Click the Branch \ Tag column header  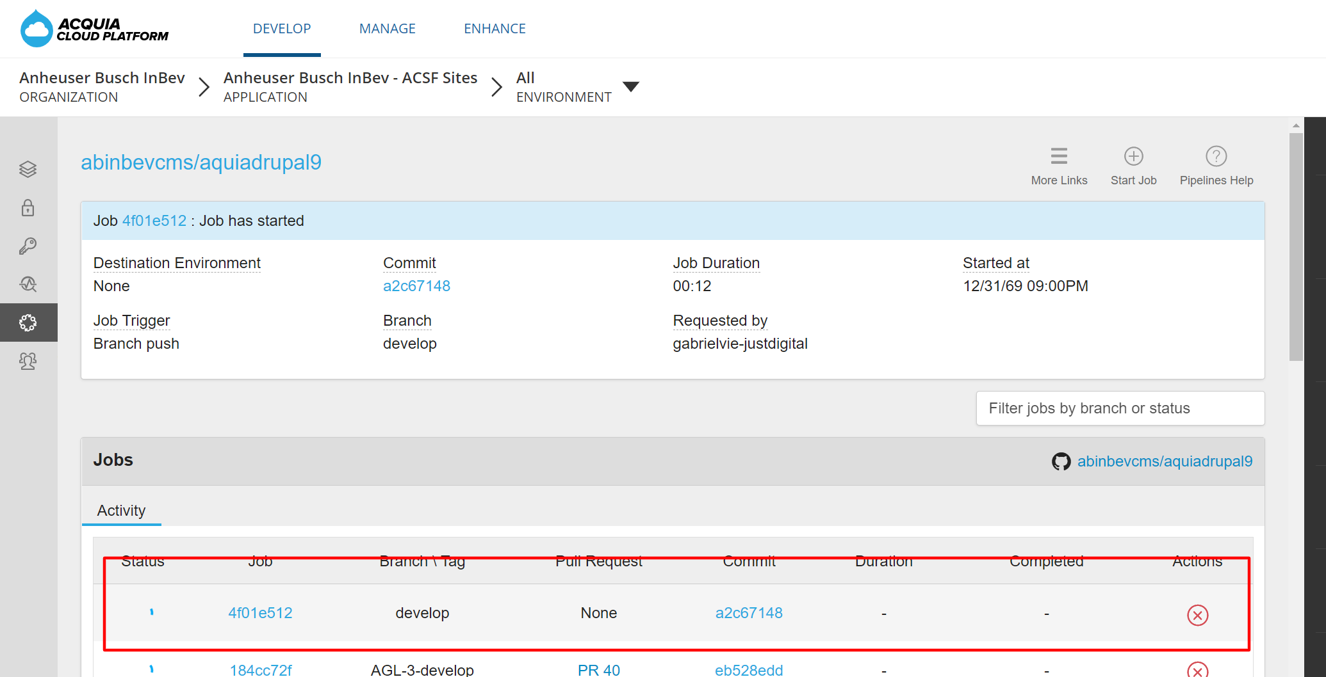pyautogui.click(x=422, y=561)
